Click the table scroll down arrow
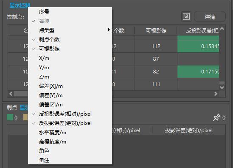Viewport: 233px width, 168px height. pyautogui.click(x=222, y=88)
